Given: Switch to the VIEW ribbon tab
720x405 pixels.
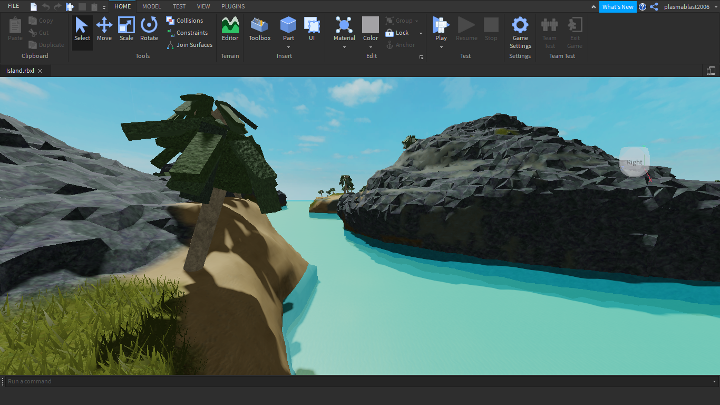Looking at the screenshot, I should 203,6.
